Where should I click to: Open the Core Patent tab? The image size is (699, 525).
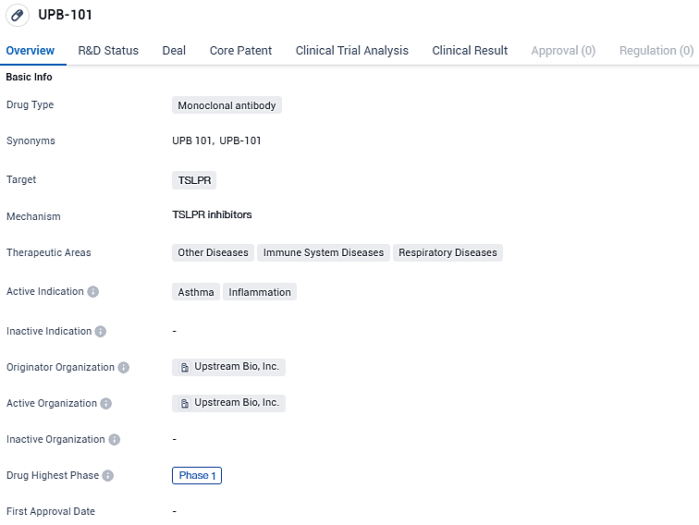[240, 51]
